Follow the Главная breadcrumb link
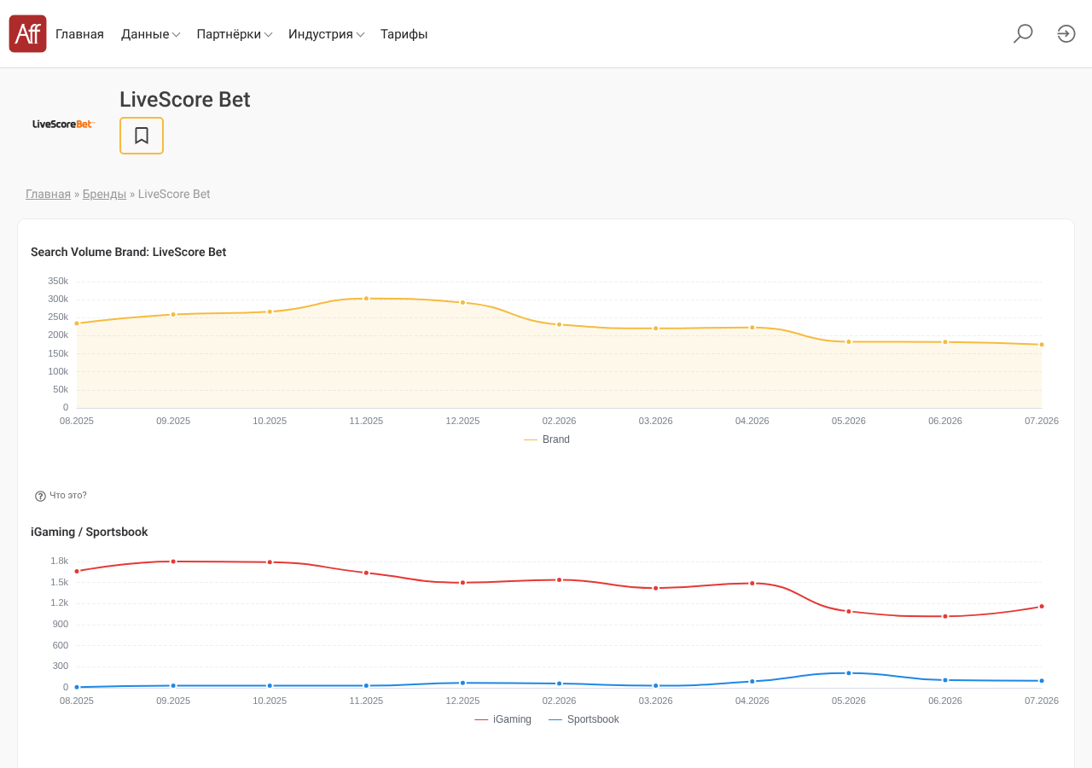 click(x=48, y=194)
